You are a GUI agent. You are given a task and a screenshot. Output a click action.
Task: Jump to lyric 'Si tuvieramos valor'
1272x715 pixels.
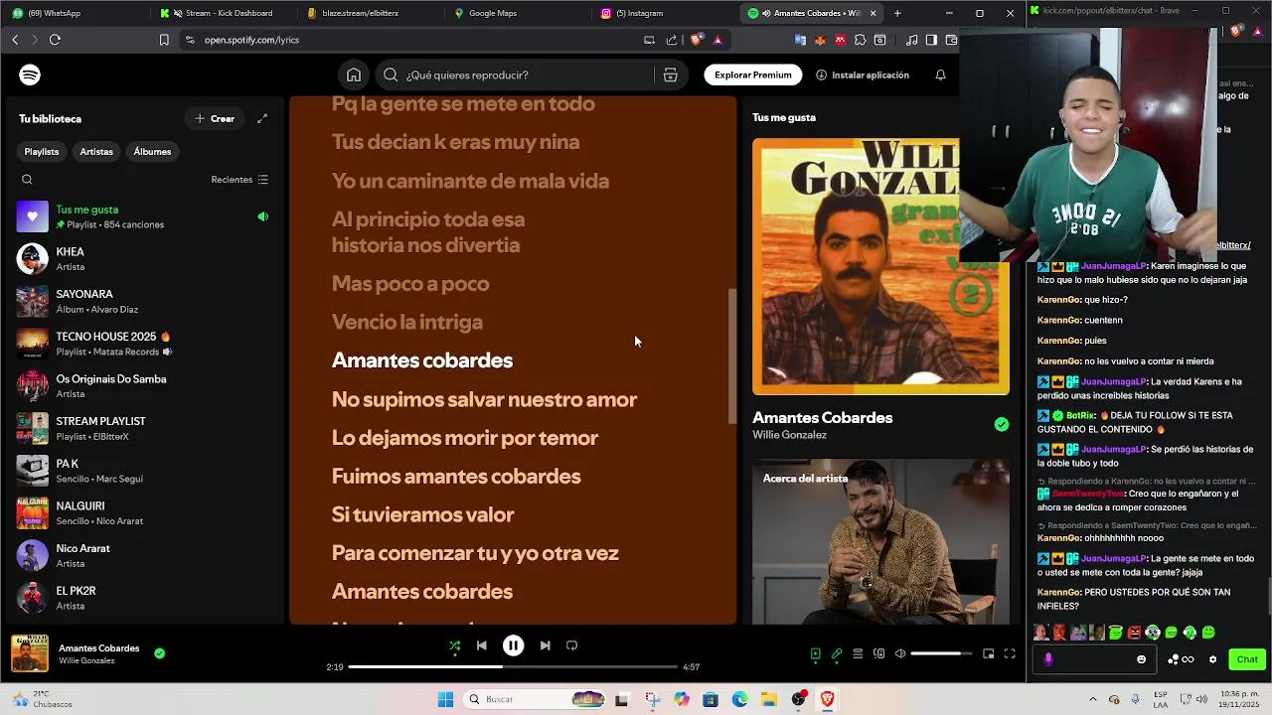tap(422, 514)
